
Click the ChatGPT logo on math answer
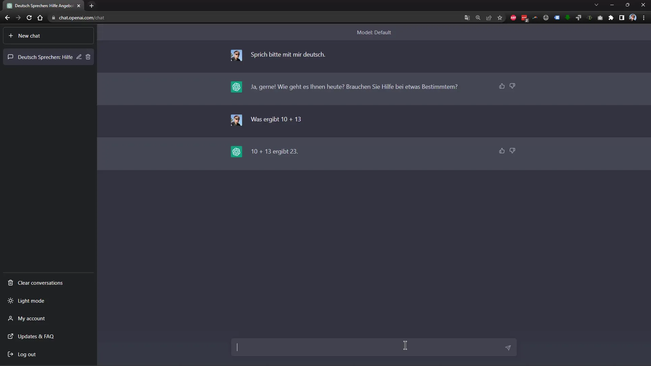tap(236, 151)
